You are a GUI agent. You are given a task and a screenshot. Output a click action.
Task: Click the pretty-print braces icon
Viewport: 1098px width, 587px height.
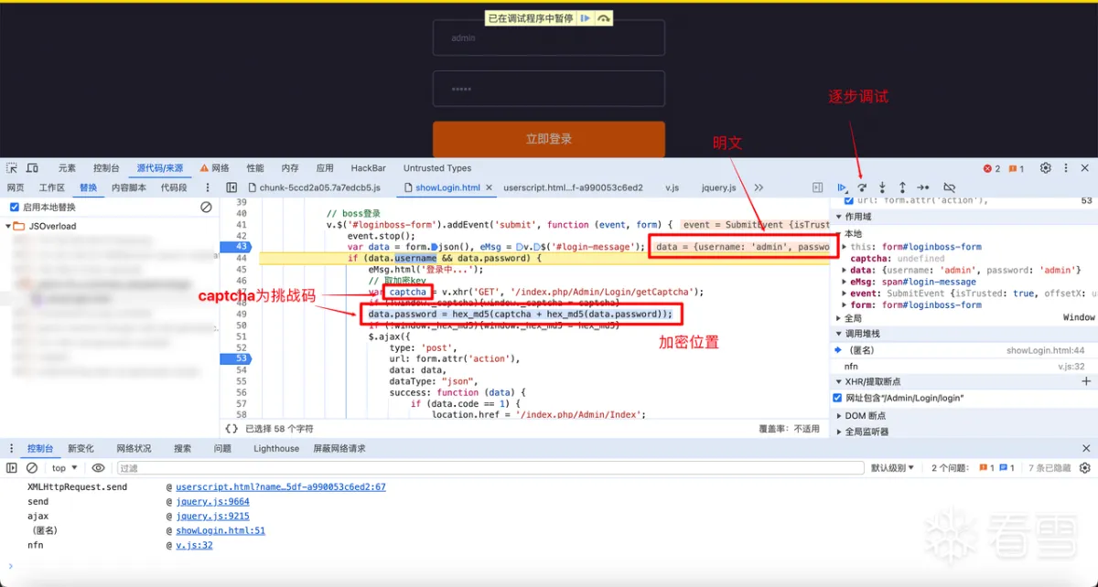click(232, 428)
